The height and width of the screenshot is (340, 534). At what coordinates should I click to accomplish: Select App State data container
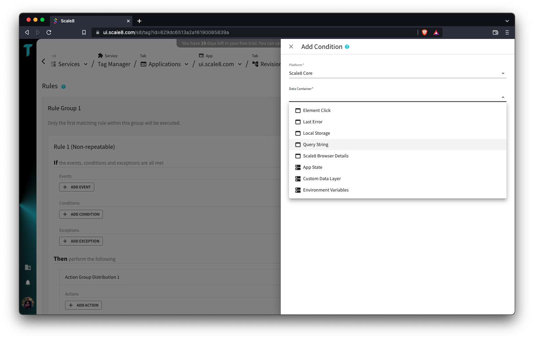point(398,167)
